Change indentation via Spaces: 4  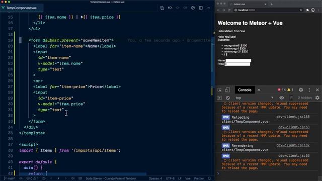pyautogui.click(x=155, y=178)
